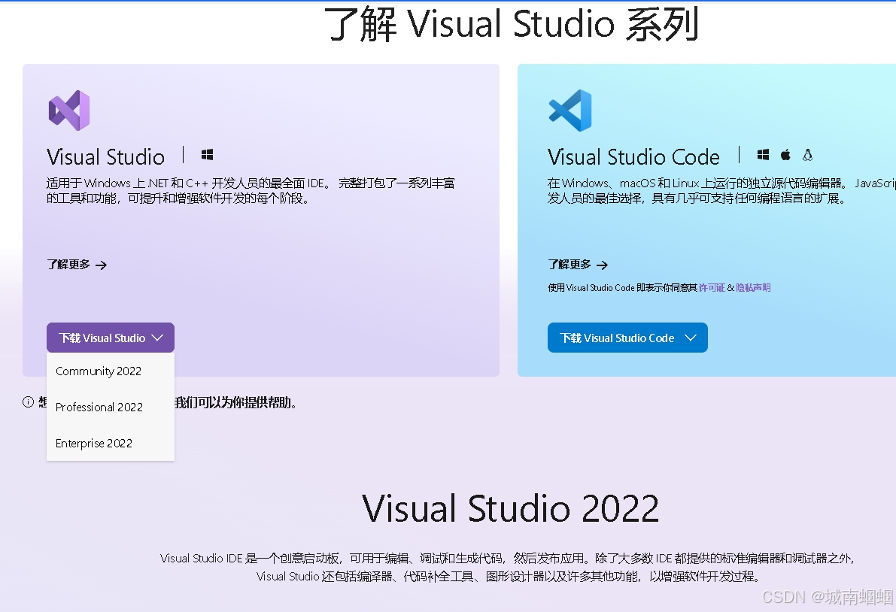Open the 下载 Visual Studio Code dropdown chevron
Image resolution: width=896 pixels, height=612 pixels.
(691, 338)
